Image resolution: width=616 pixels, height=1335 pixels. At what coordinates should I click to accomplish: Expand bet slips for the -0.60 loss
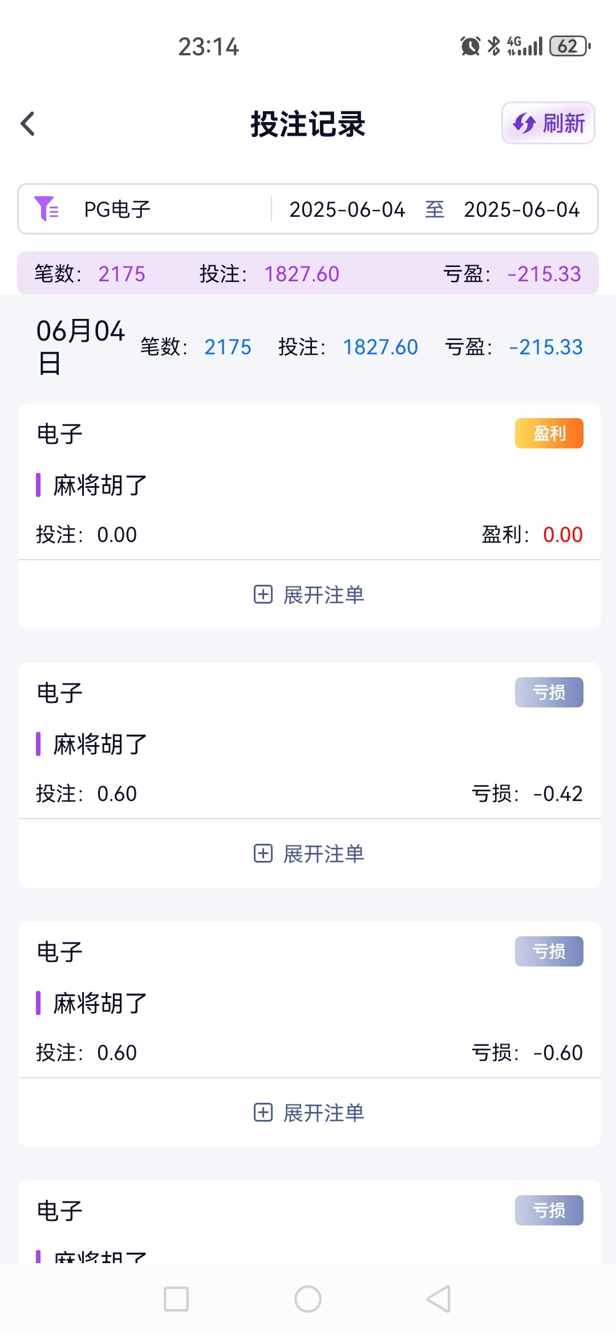pos(309,1113)
